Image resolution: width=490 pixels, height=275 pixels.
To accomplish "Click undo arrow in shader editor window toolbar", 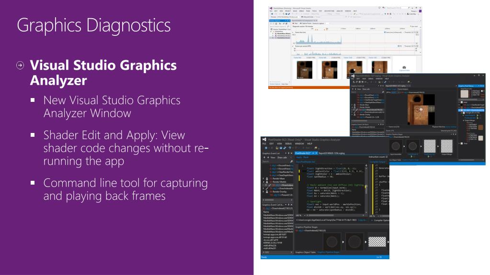I will click(x=290, y=148).
